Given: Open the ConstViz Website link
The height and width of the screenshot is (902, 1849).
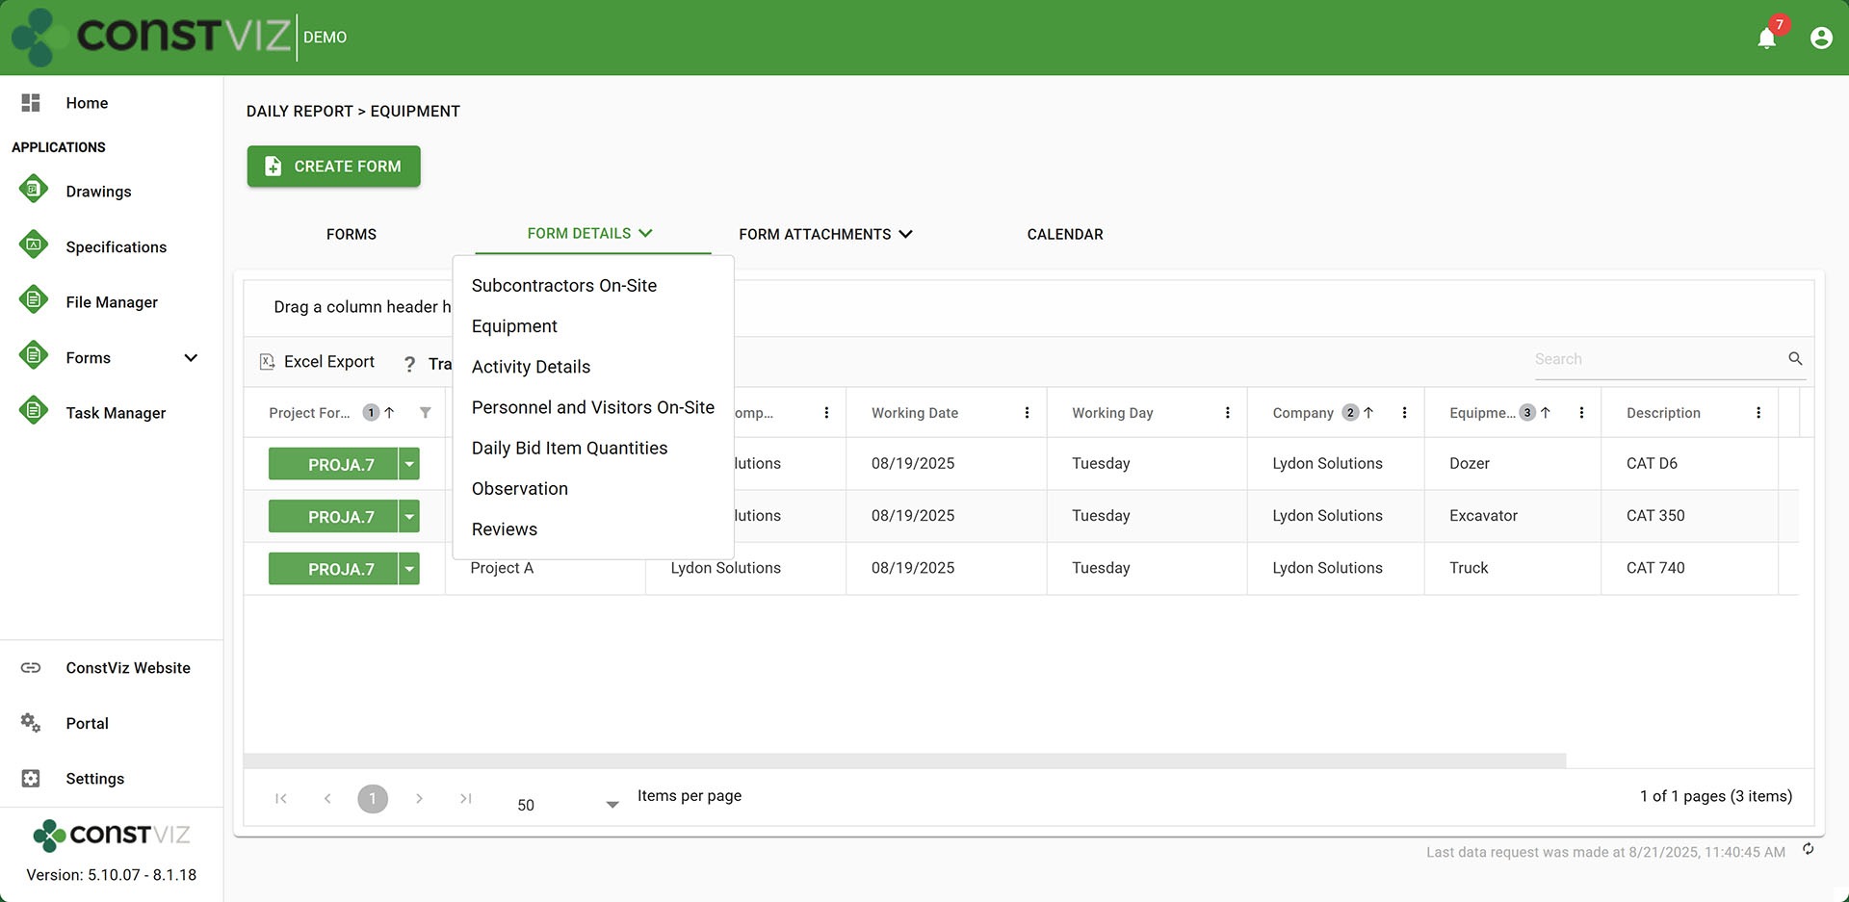Looking at the screenshot, I should pos(127,668).
